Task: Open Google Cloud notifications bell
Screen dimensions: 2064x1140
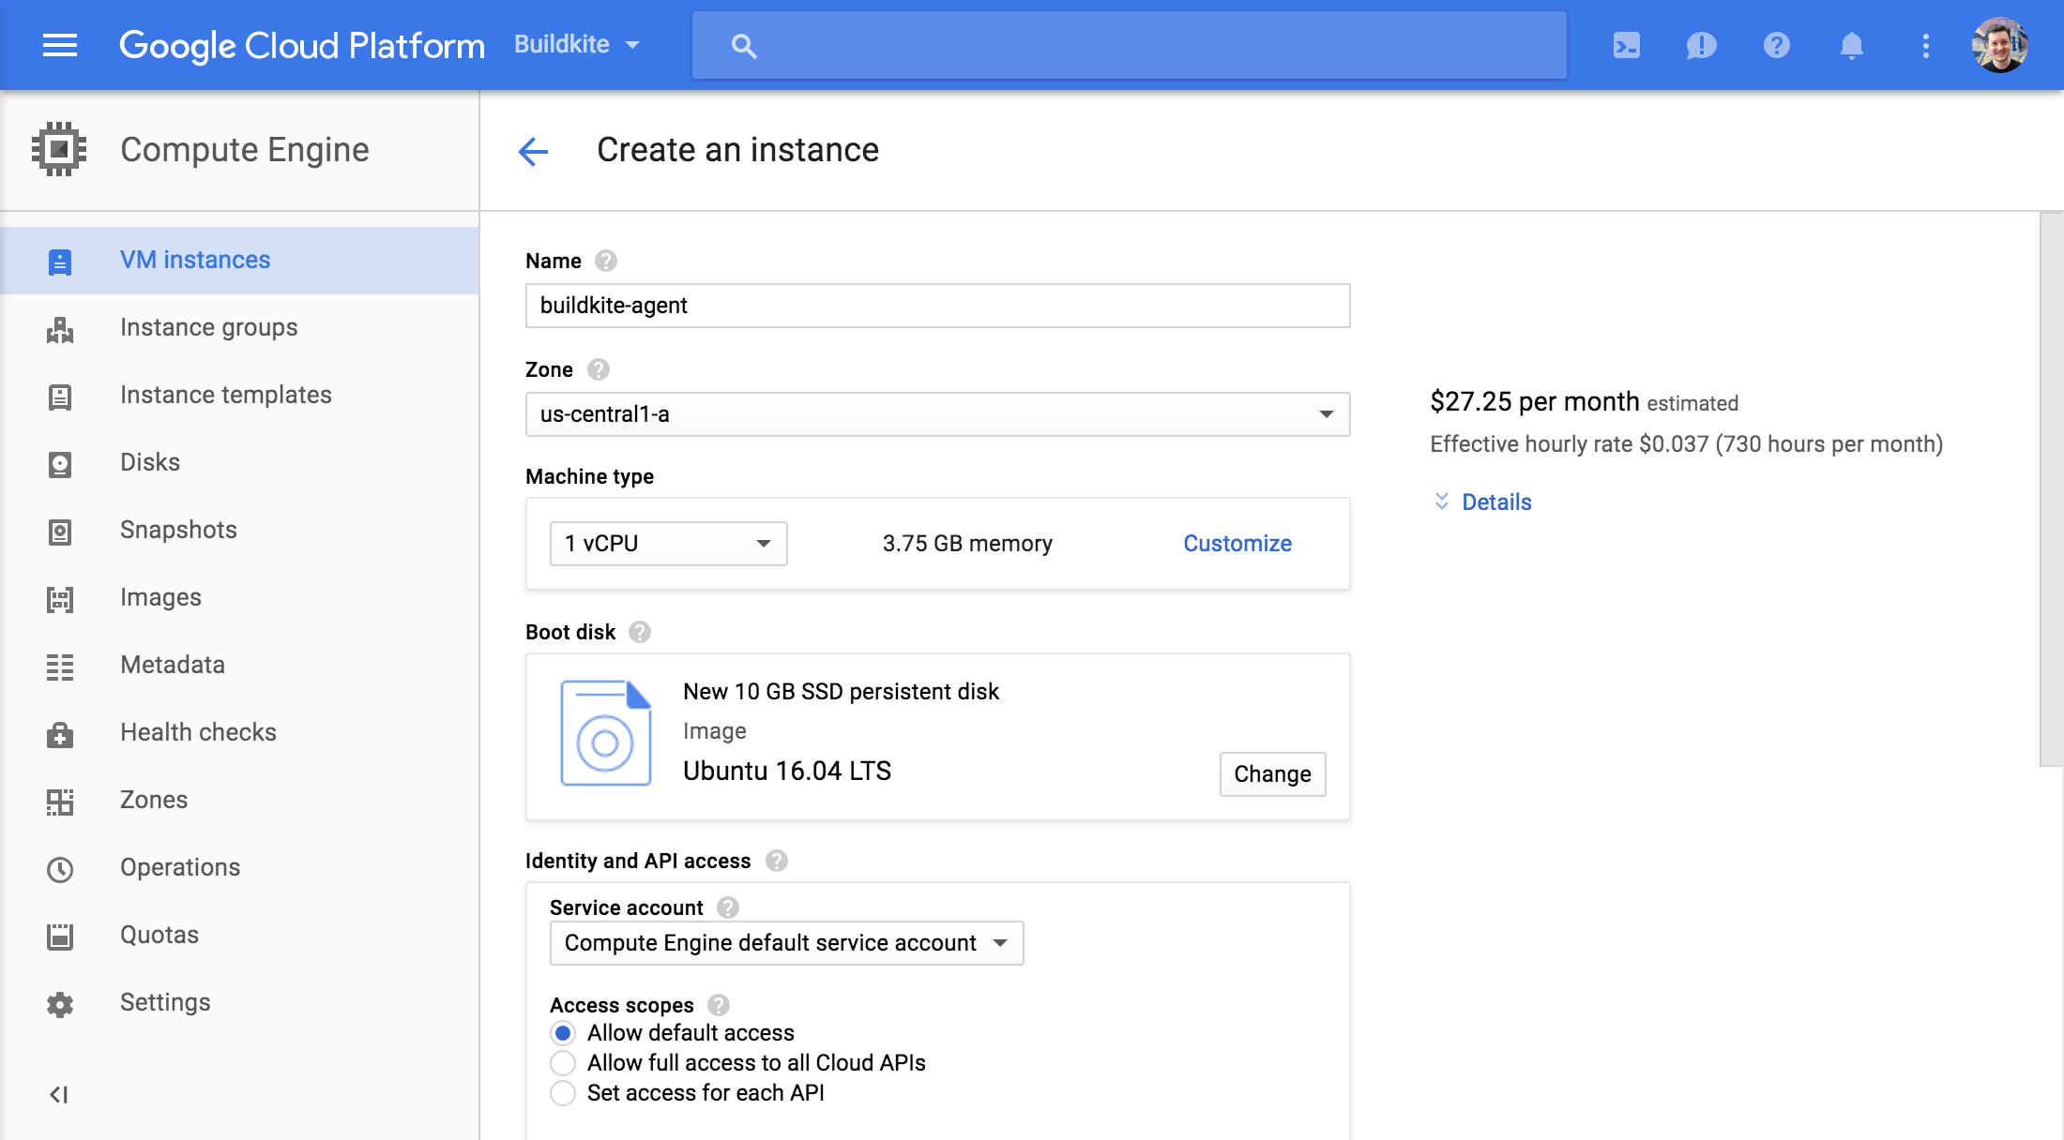Action: click(1851, 44)
